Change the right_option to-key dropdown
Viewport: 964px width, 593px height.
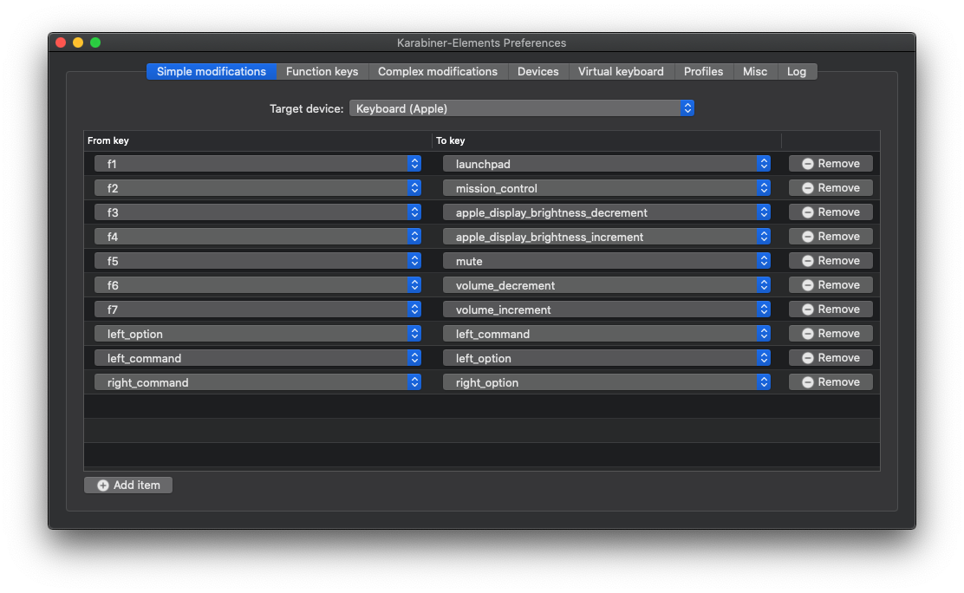[x=607, y=382]
